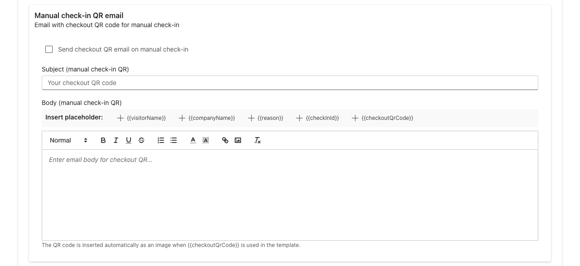580x266 pixels.
Task: Click the 'Body (manual check-in QR)' label
Action: [x=82, y=103]
